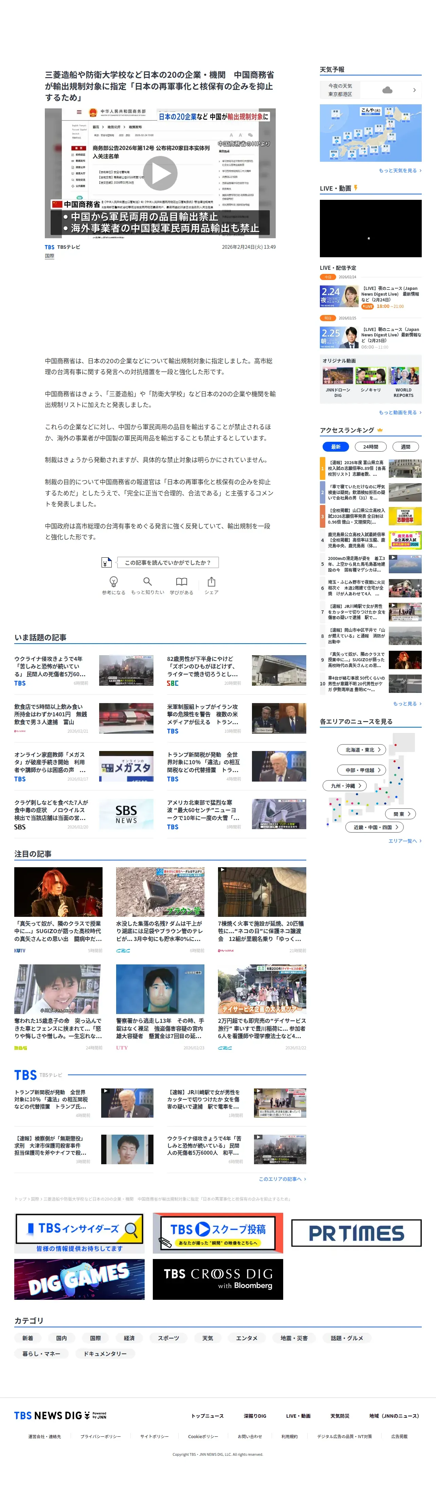Click the もっと知りたい magnifier icon
The width and height of the screenshot is (436, 1502).
click(x=147, y=581)
